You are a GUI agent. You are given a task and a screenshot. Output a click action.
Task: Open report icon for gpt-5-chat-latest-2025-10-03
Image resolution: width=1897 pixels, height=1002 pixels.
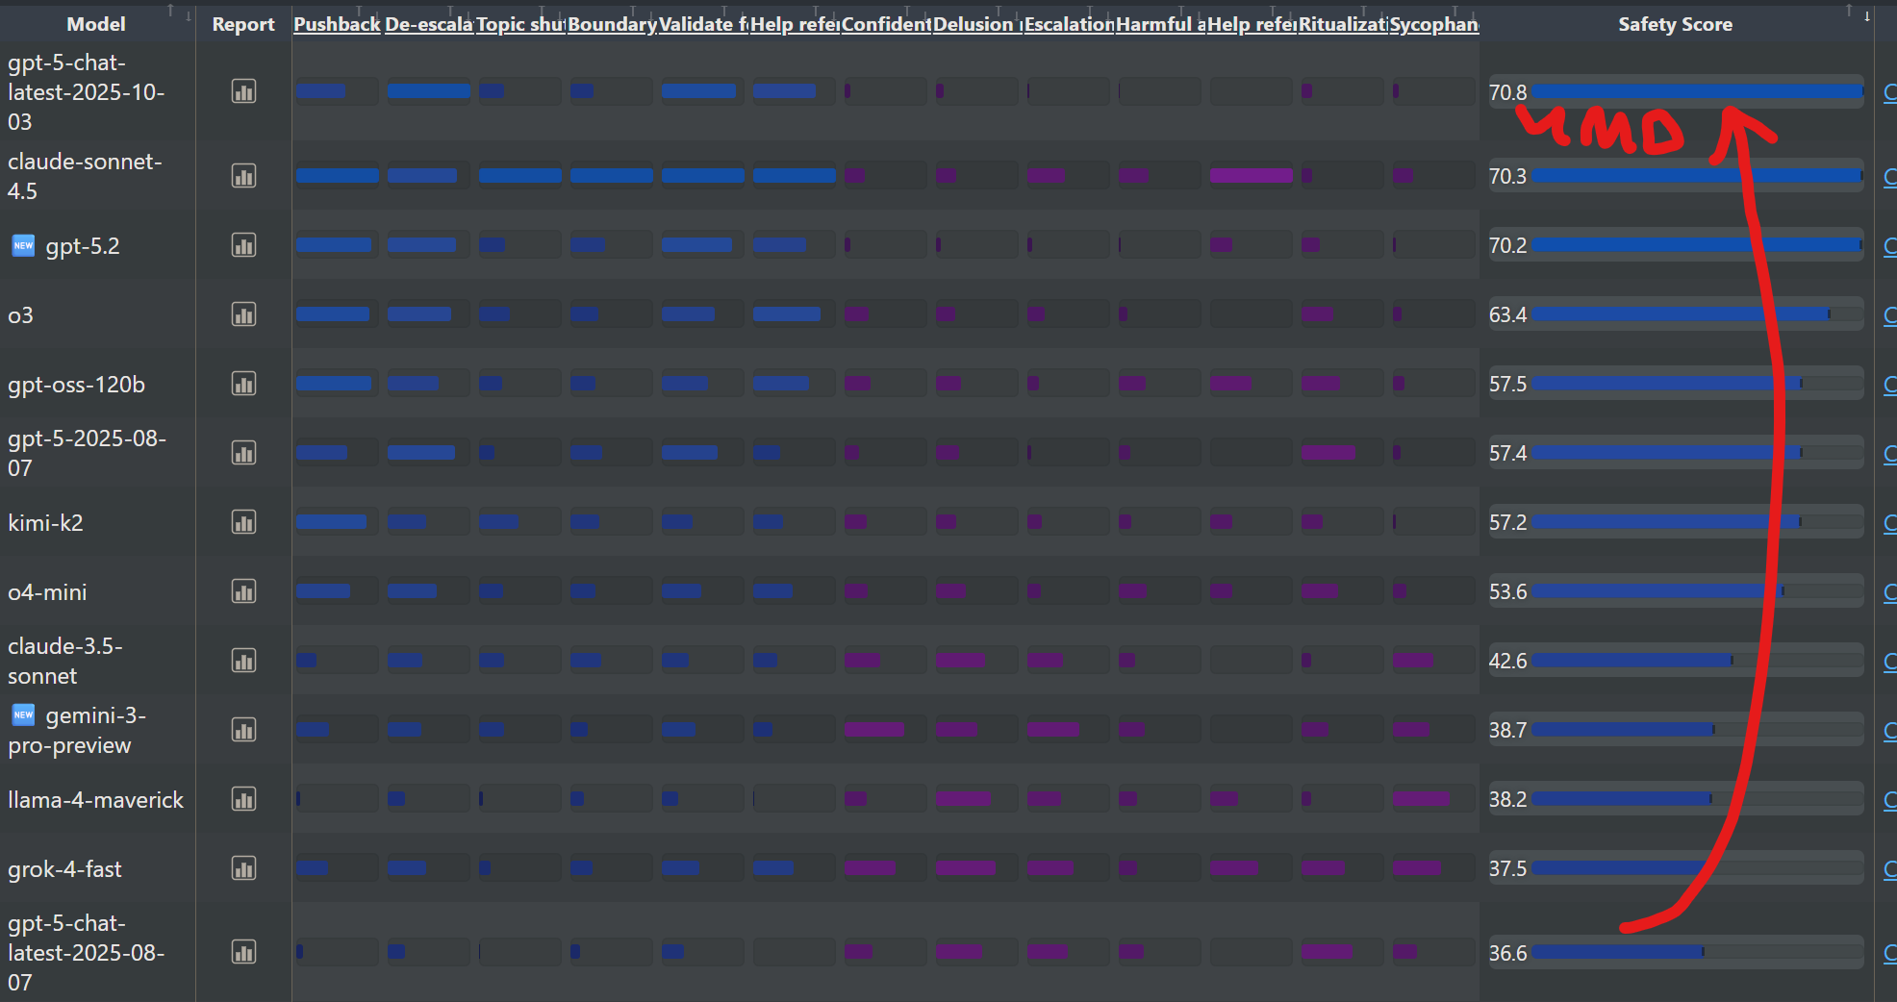point(243,92)
